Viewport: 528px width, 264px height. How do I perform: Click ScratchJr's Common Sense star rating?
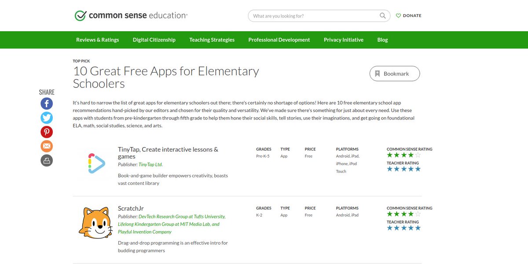click(404, 214)
